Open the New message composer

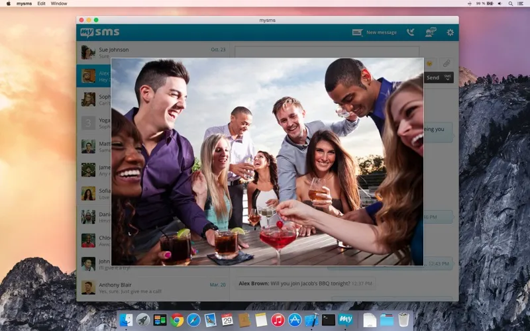pyautogui.click(x=374, y=32)
